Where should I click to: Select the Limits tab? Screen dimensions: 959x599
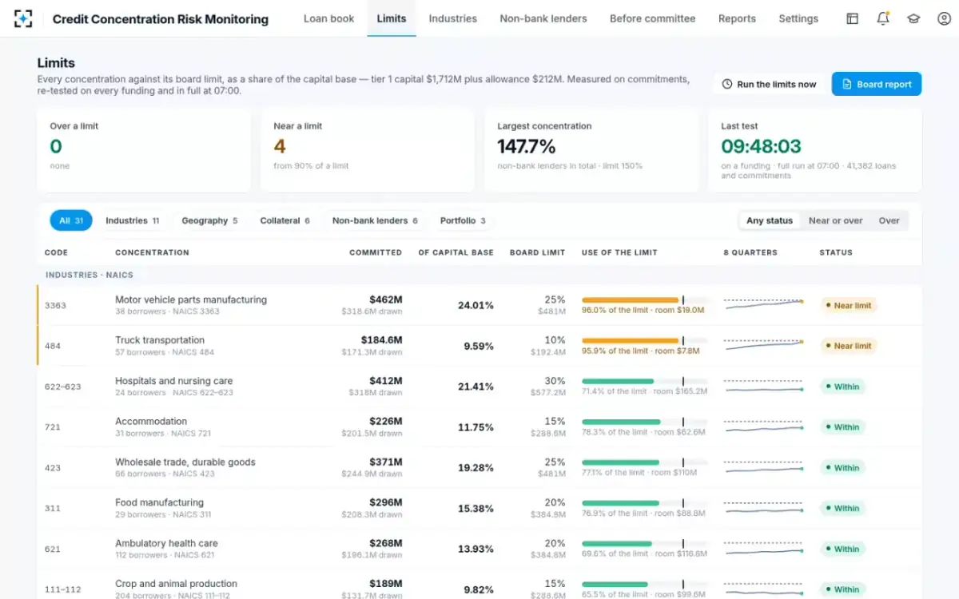coord(392,18)
